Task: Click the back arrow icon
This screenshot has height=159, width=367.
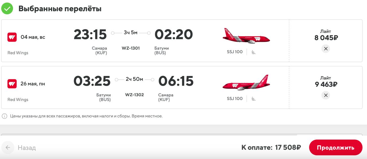Action: [8, 148]
